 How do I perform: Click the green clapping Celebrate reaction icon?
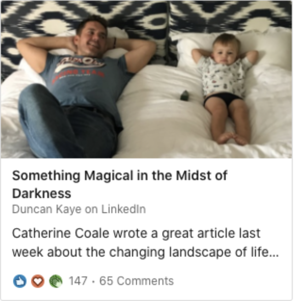(x=56, y=281)
